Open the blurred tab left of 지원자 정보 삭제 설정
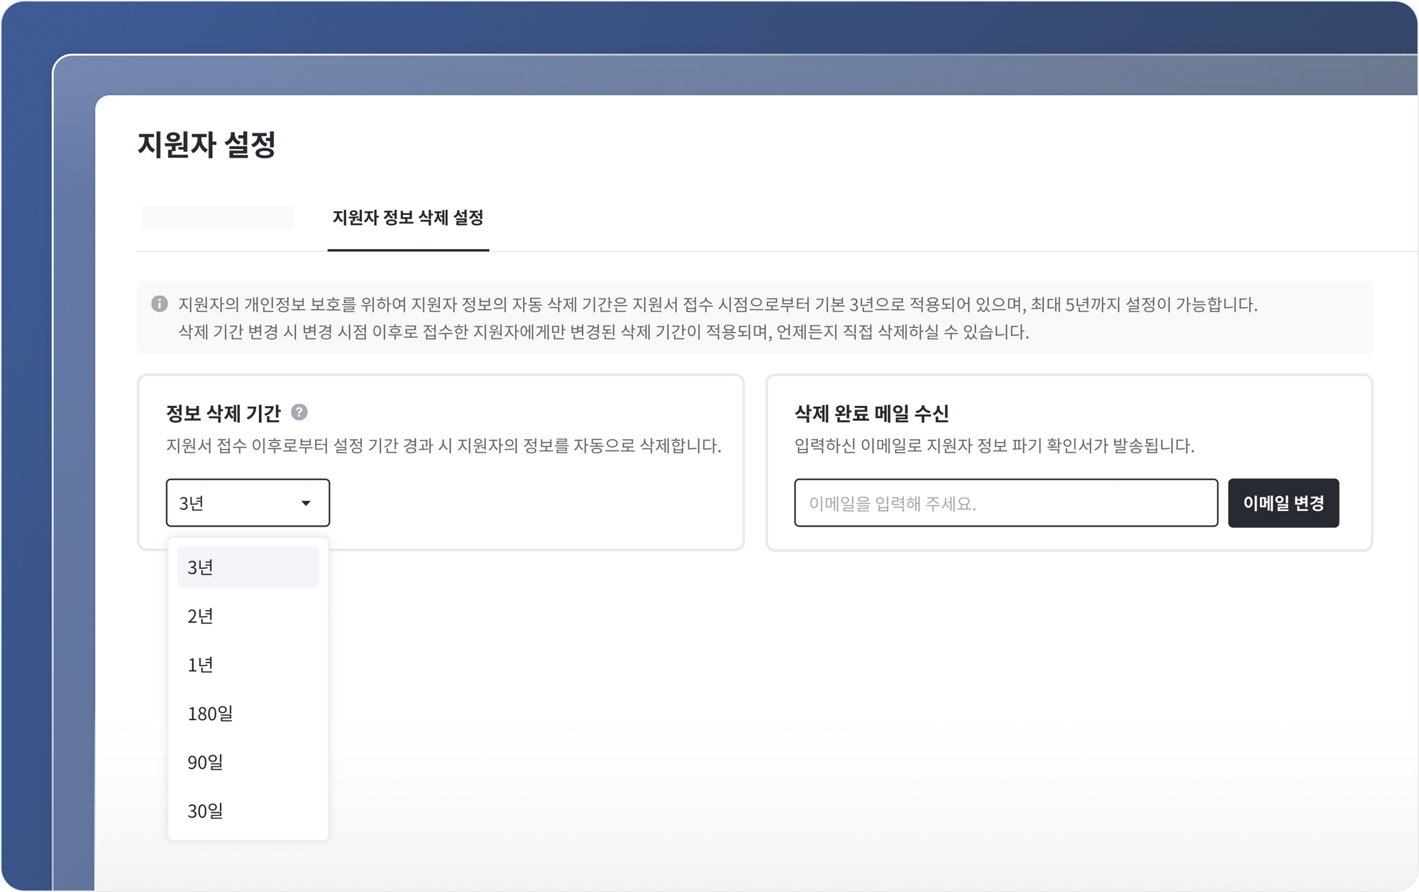This screenshot has height=892, width=1419. click(x=218, y=218)
